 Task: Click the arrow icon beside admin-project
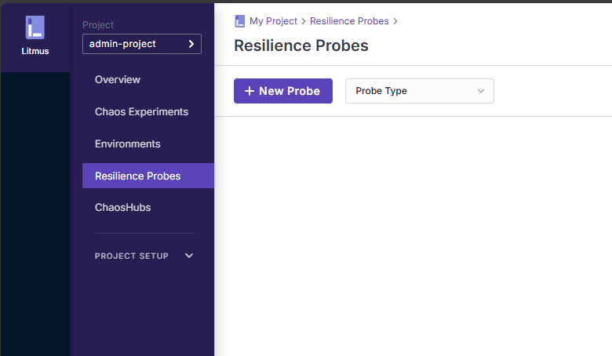pyautogui.click(x=191, y=44)
